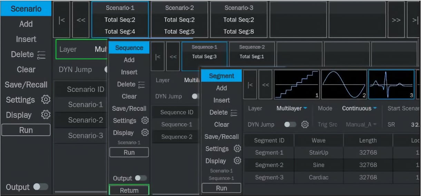Open Display gear in Scenario panel
Image resolution: width=421 pixels, height=196 pixels.
pos(46,115)
